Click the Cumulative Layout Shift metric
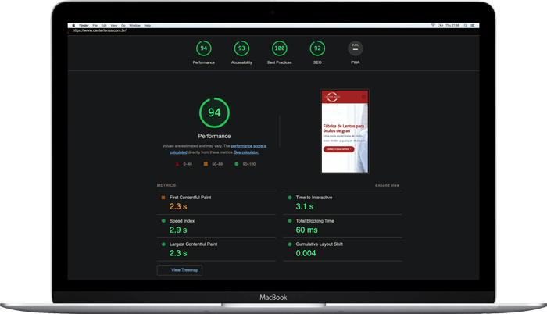 coord(323,244)
